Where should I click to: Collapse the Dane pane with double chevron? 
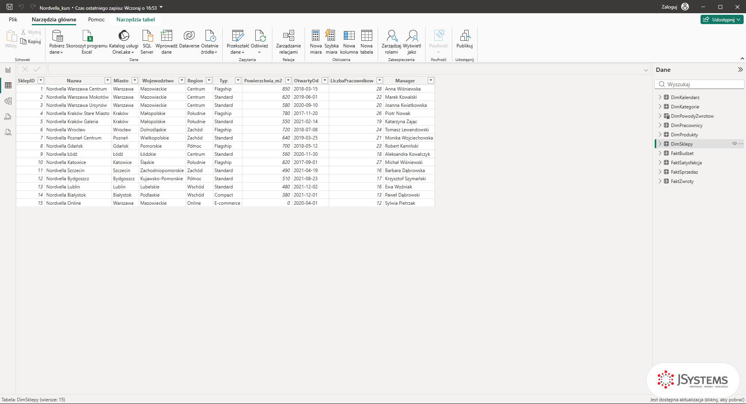point(740,70)
